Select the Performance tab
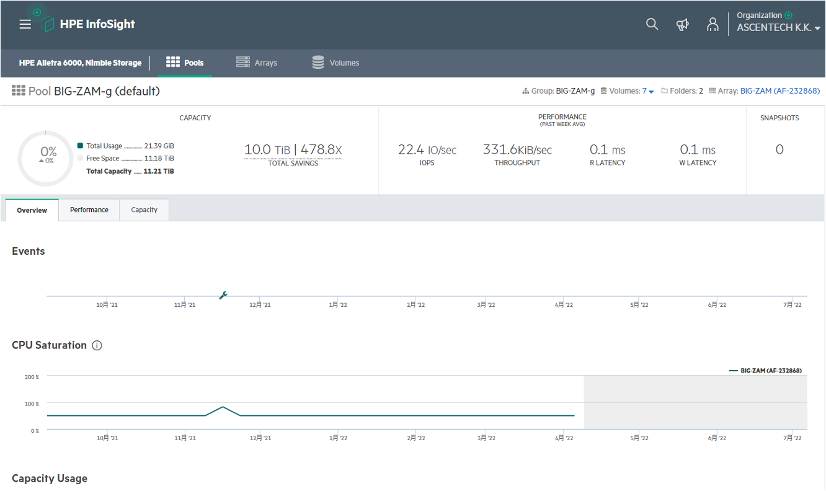The height and width of the screenshot is (491, 826). click(89, 210)
